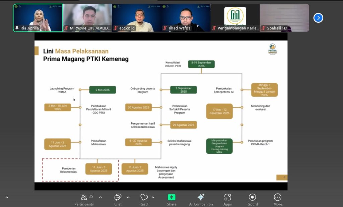This screenshot has height=207, width=343.
Task: Click the '30 Agustus 2025' date box
Action: click(138, 107)
